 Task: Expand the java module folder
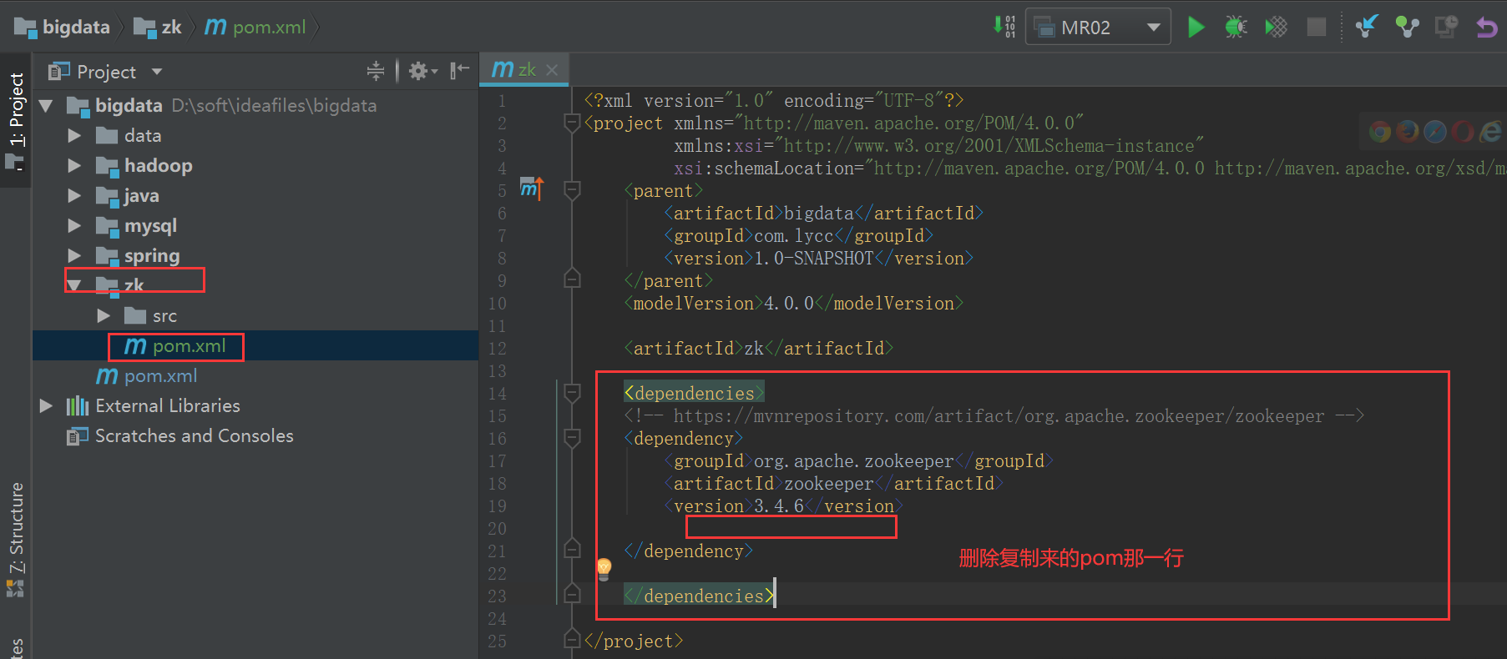(74, 195)
